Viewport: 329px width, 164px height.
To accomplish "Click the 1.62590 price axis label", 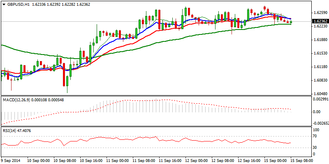I will (320, 13).
